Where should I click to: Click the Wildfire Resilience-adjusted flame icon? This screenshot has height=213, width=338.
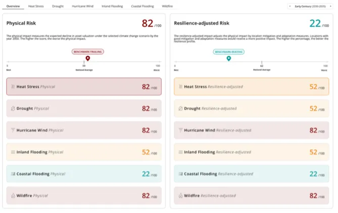coord(180,195)
